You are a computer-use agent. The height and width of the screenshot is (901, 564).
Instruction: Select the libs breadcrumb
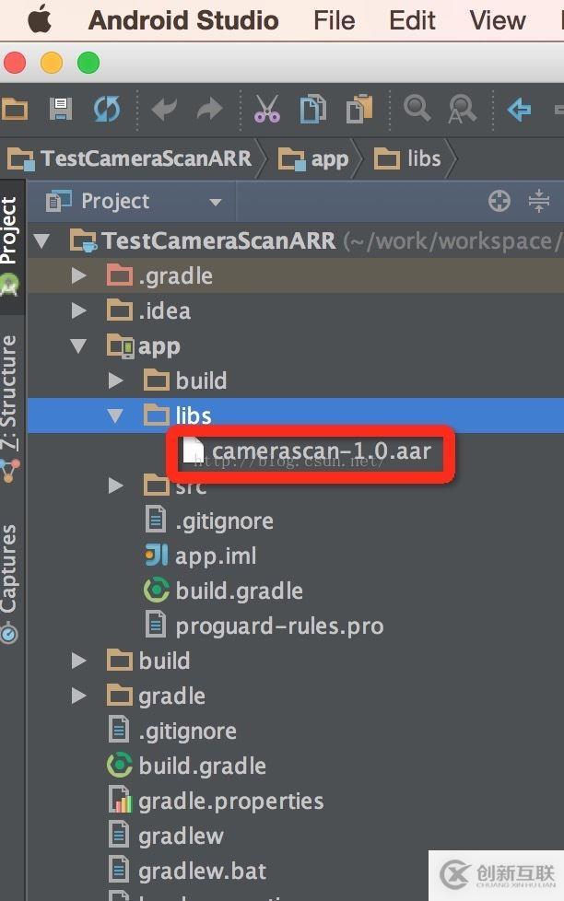coord(407,158)
